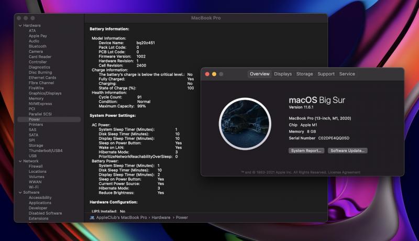Collapse the Hardware section in sidebar
419x241 pixels.
click(x=20, y=26)
